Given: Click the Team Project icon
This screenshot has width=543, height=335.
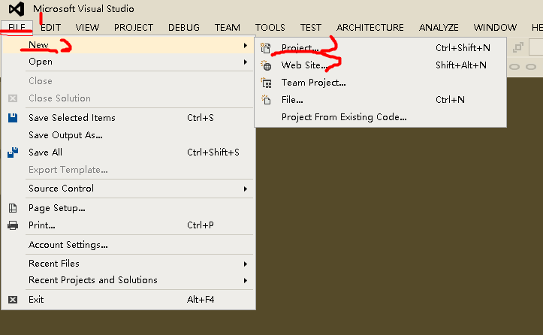Looking at the screenshot, I should coord(266,83).
